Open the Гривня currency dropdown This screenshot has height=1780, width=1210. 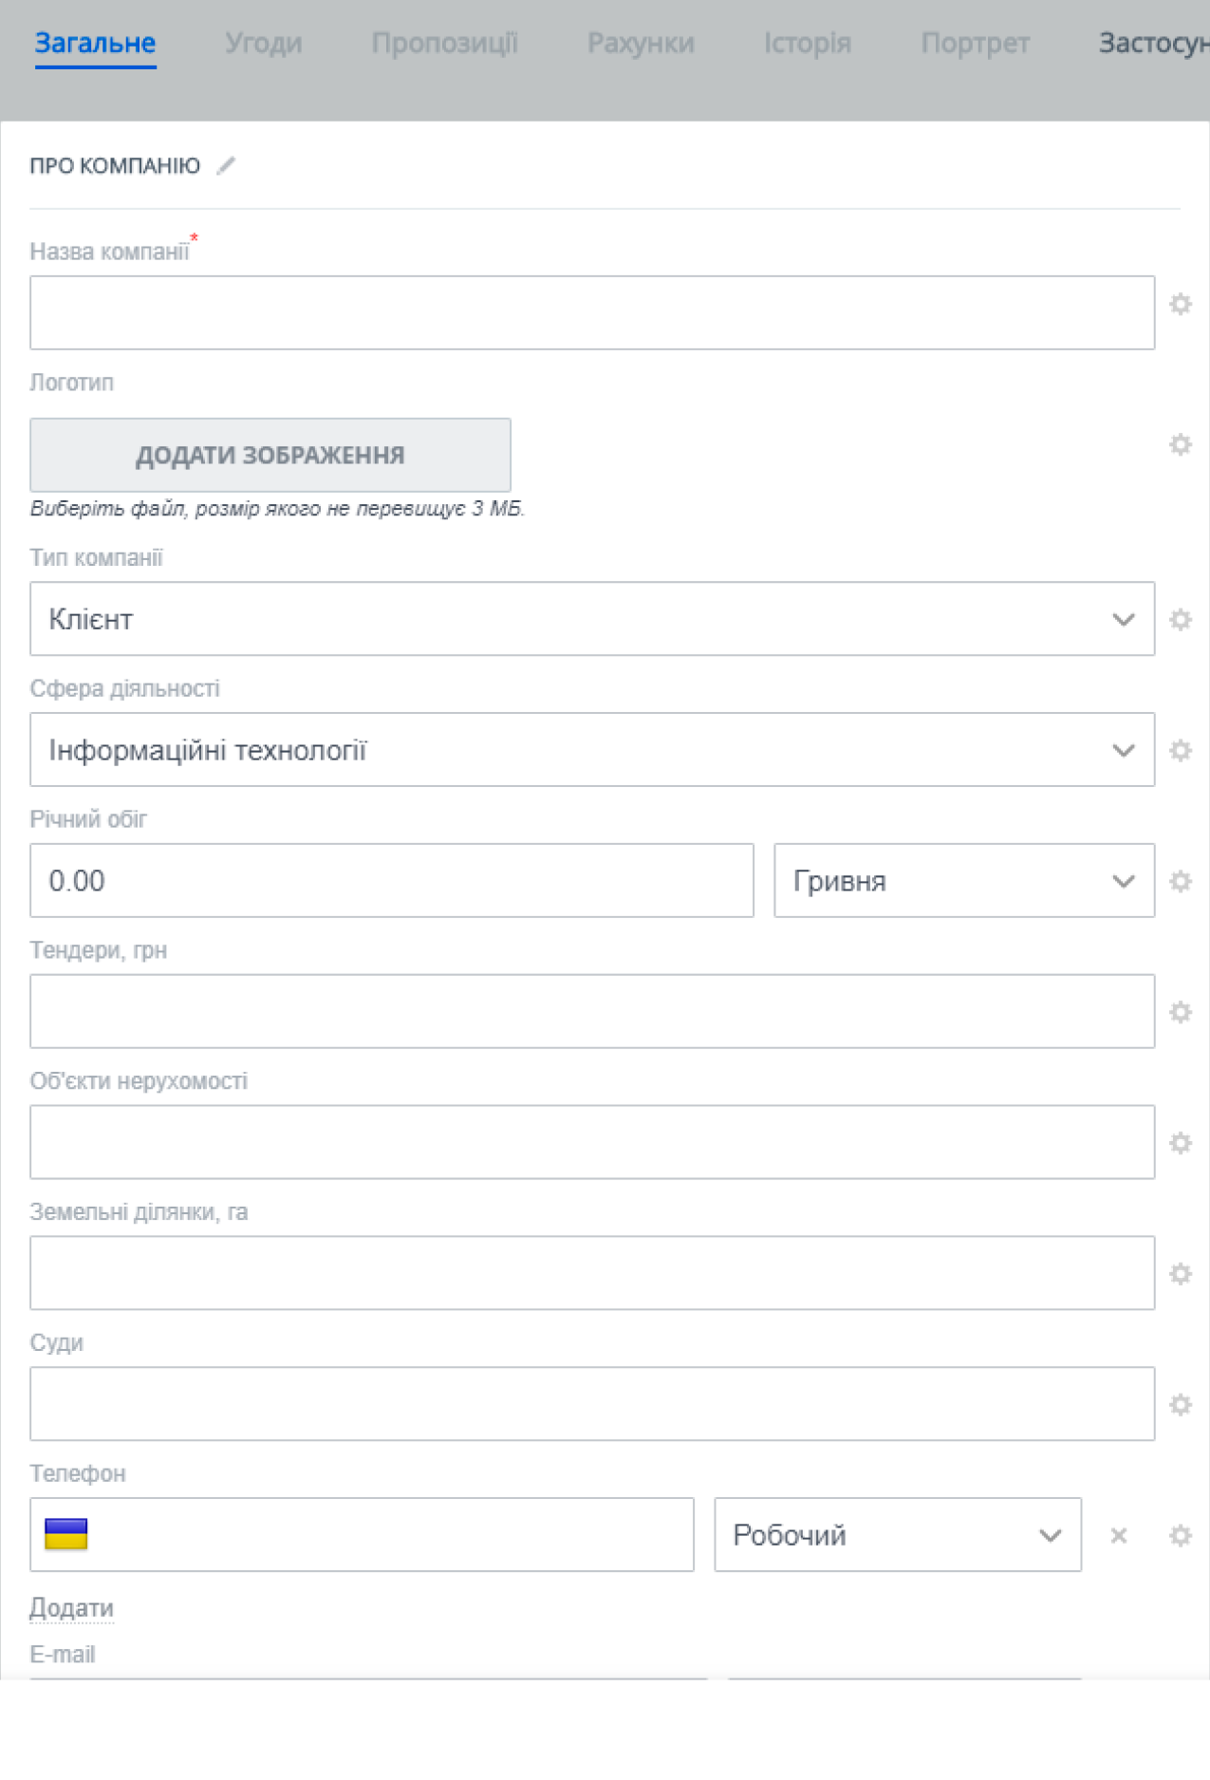click(x=963, y=881)
